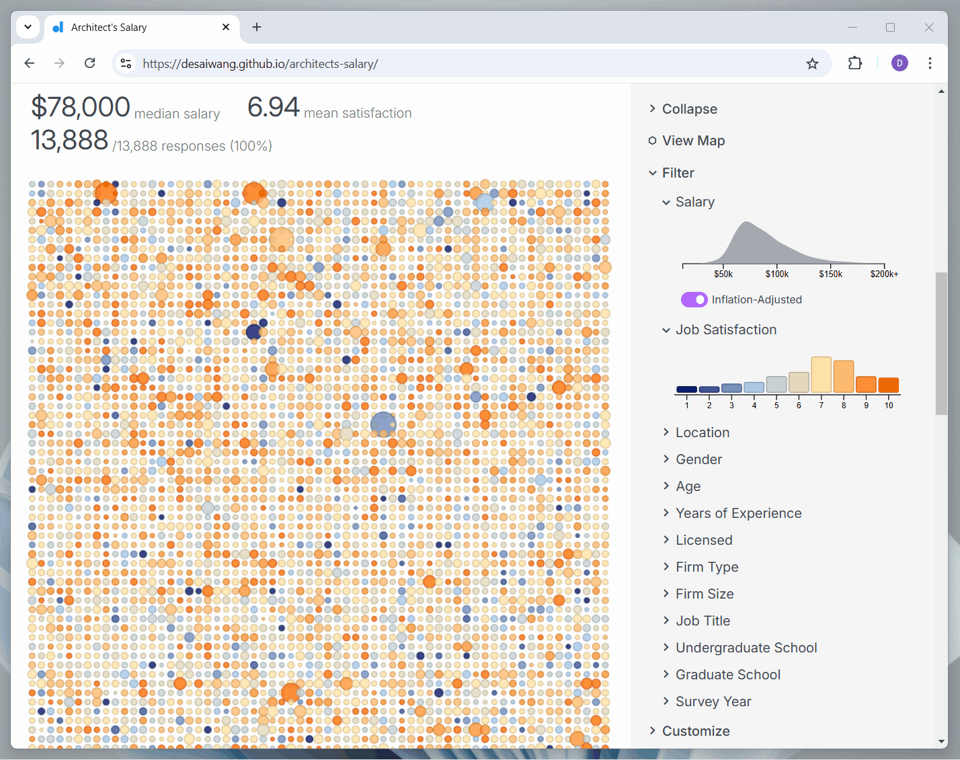This screenshot has height=760, width=960.
Task: Expand the Customize section
Action: [x=689, y=731]
